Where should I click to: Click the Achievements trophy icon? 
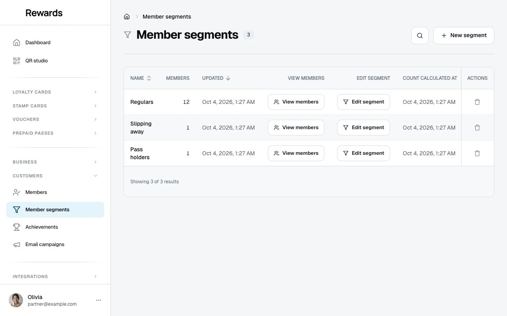17,227
